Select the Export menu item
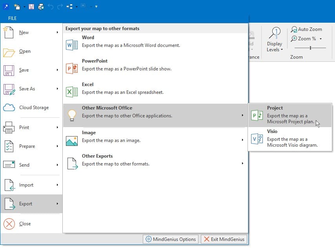335x248 pixels. pyautogui.click(x=31, y=204)
